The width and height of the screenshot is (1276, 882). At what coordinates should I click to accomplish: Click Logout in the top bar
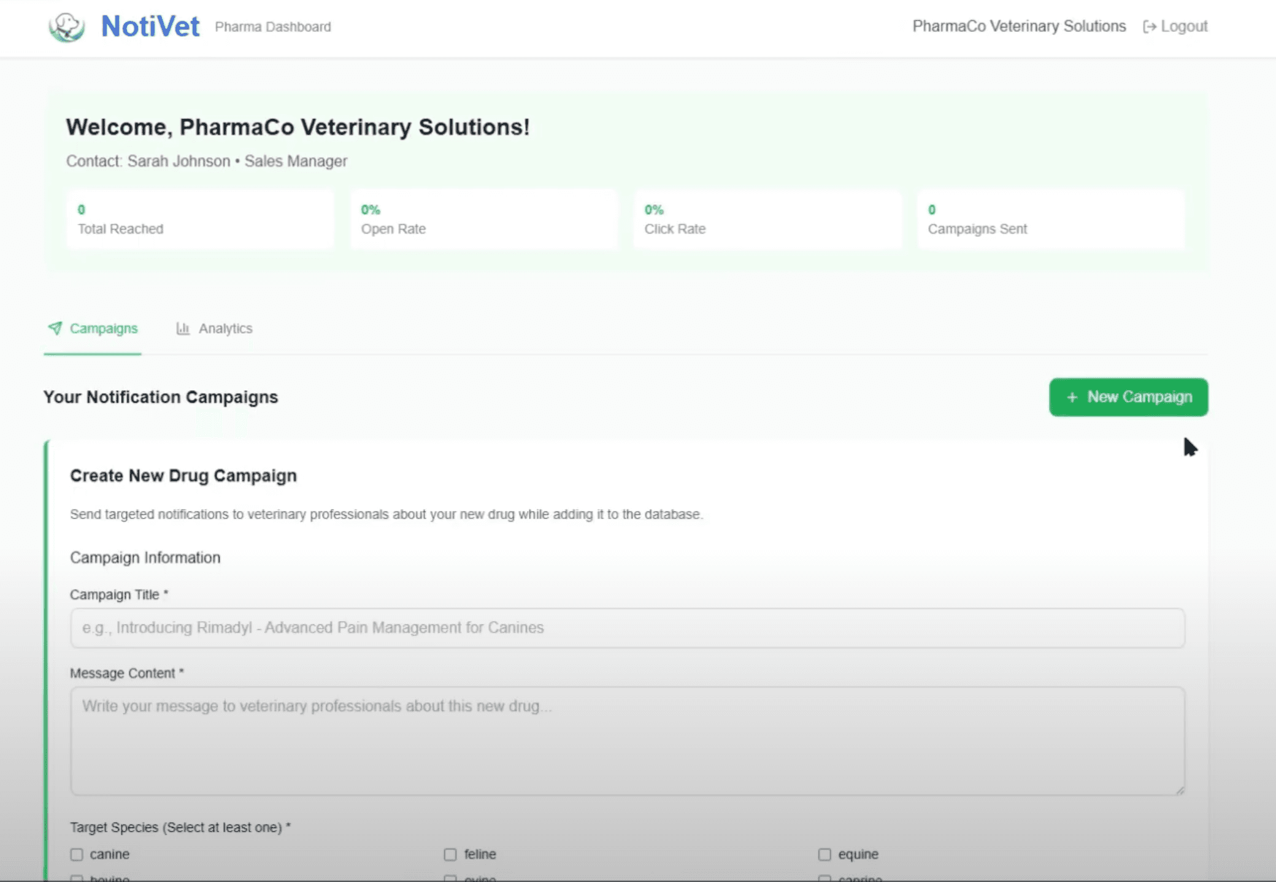coord(1184,26)
